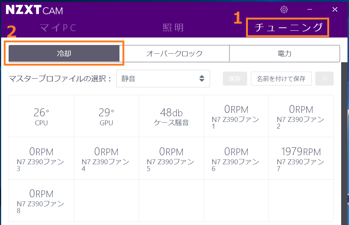Open the master profile dropdown showing 静音
349x225 pixels.
click(x=163, y=78)
